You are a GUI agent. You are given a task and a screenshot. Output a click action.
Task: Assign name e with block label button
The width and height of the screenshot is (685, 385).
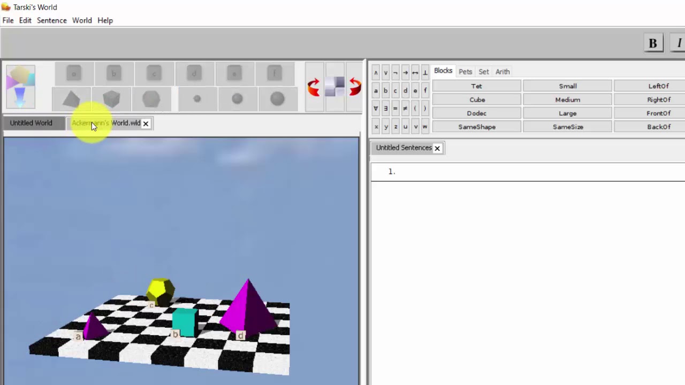(x=234, y=74)
